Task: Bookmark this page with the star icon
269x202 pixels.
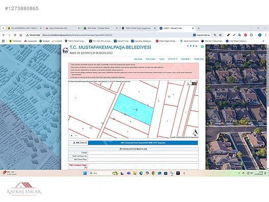Action: (221, 35)
